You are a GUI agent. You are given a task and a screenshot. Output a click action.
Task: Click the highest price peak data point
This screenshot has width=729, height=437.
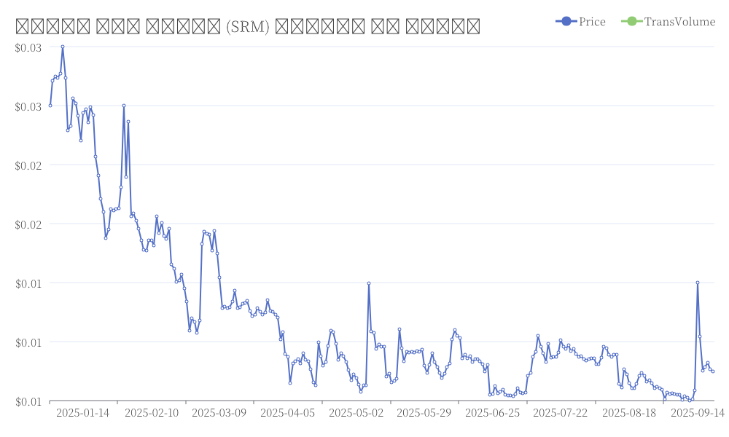[62, 47]
